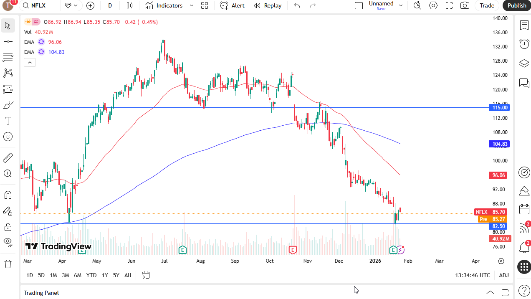The height and width of the screenshot is (299, 531).
Task: Open timezone menu at 13:34:46 UTC
Action: click(473, 275)
